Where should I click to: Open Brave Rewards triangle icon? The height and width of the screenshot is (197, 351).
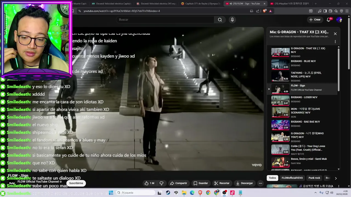(271, 11)
